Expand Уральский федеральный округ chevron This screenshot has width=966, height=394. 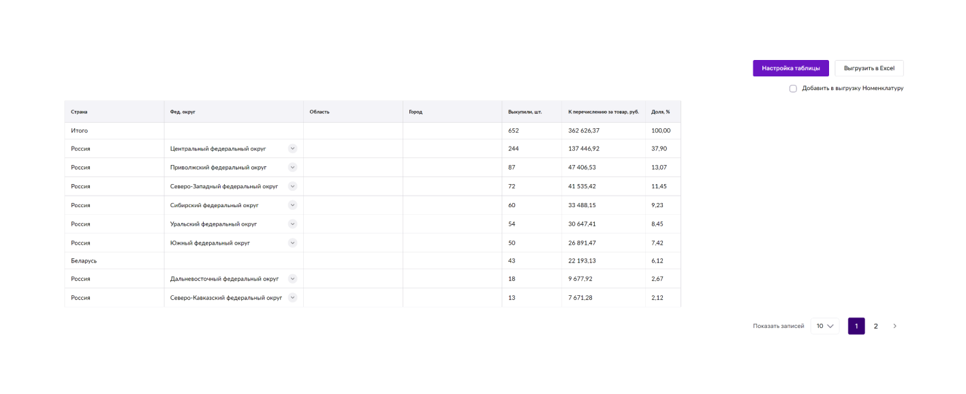coord(292,224)
